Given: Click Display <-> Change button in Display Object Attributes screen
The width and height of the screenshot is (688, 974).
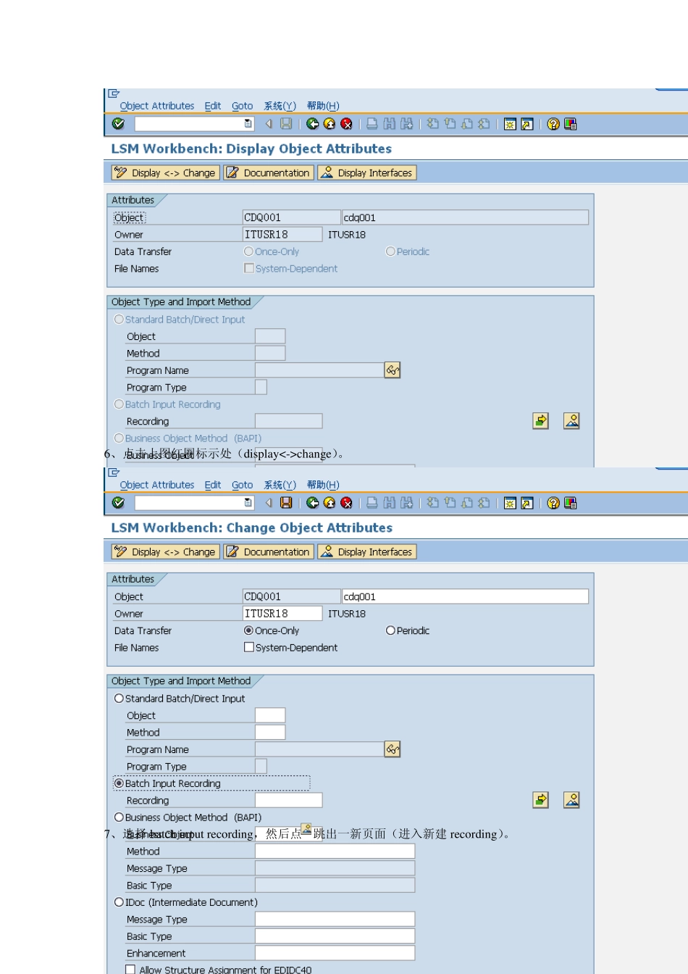Looking at the screenshot, I should pos(165,172).
